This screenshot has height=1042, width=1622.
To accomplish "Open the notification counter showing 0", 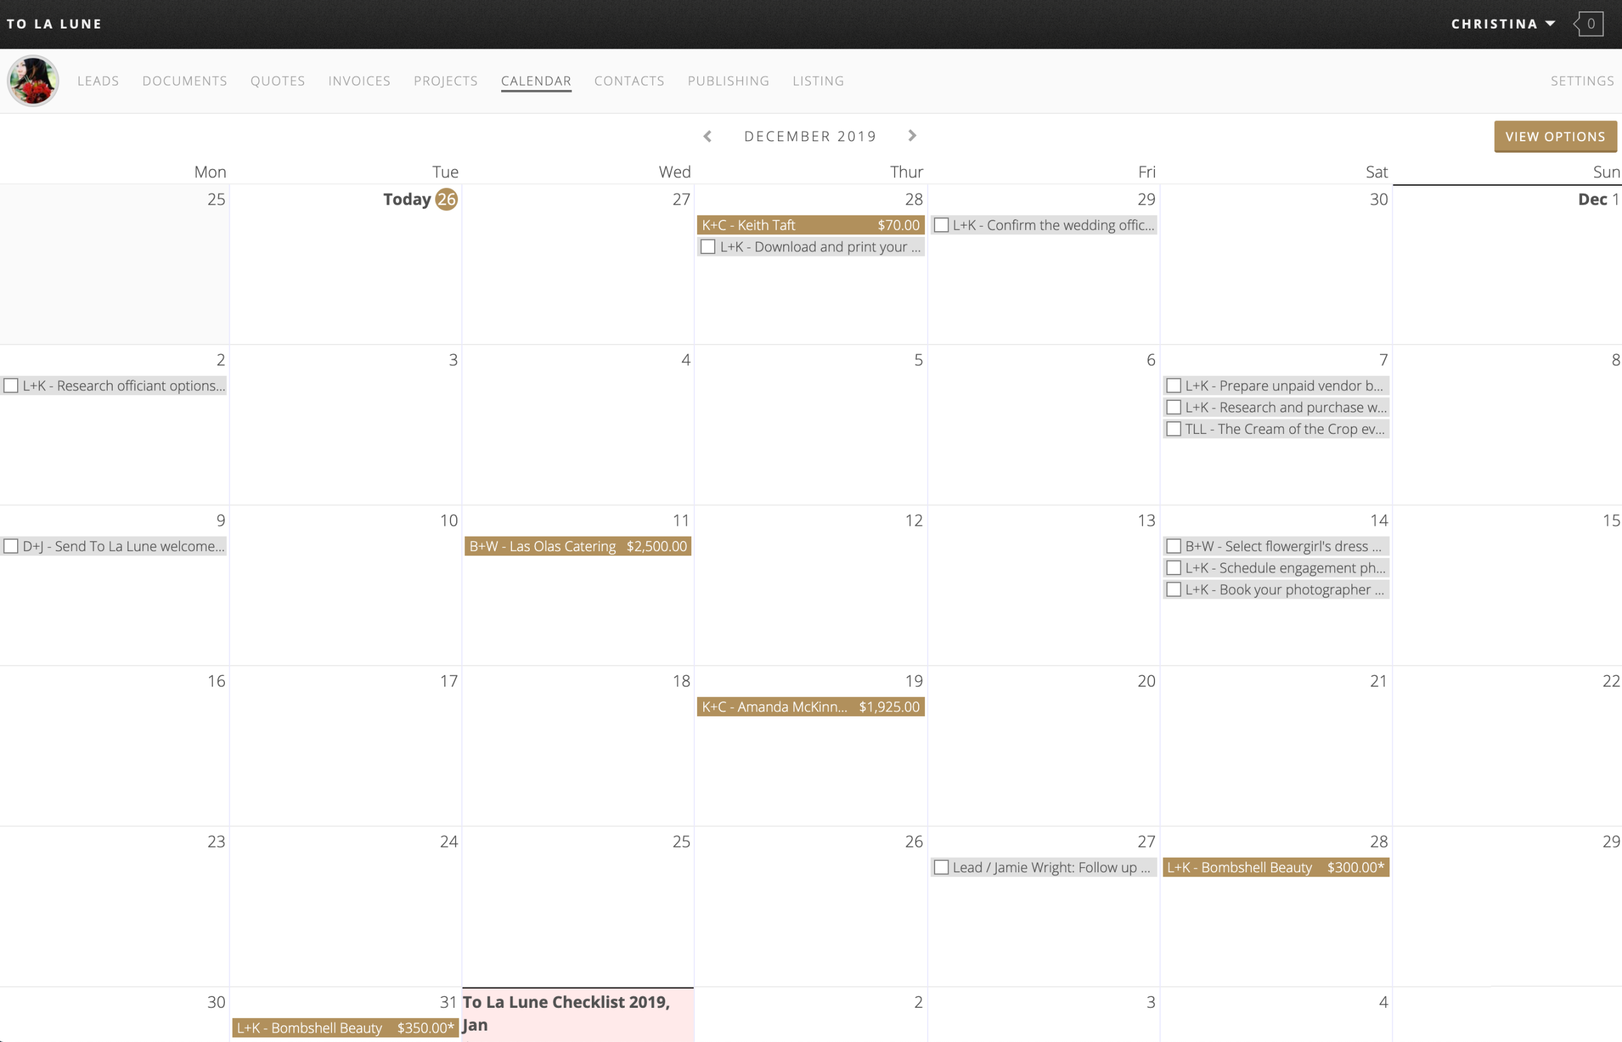I will tap(1590, 23).
